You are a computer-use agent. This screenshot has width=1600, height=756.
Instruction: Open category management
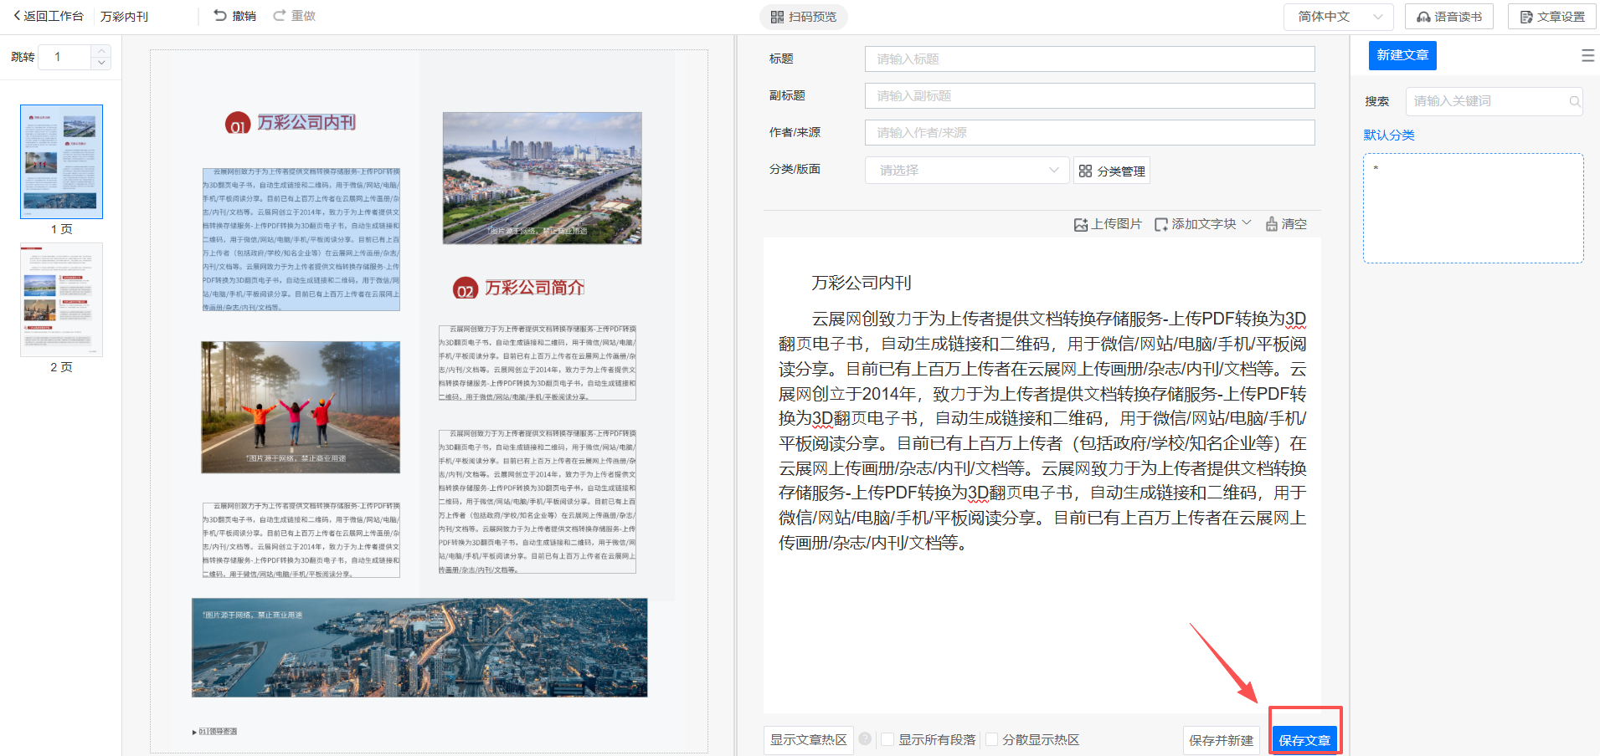pos(1112,171)
